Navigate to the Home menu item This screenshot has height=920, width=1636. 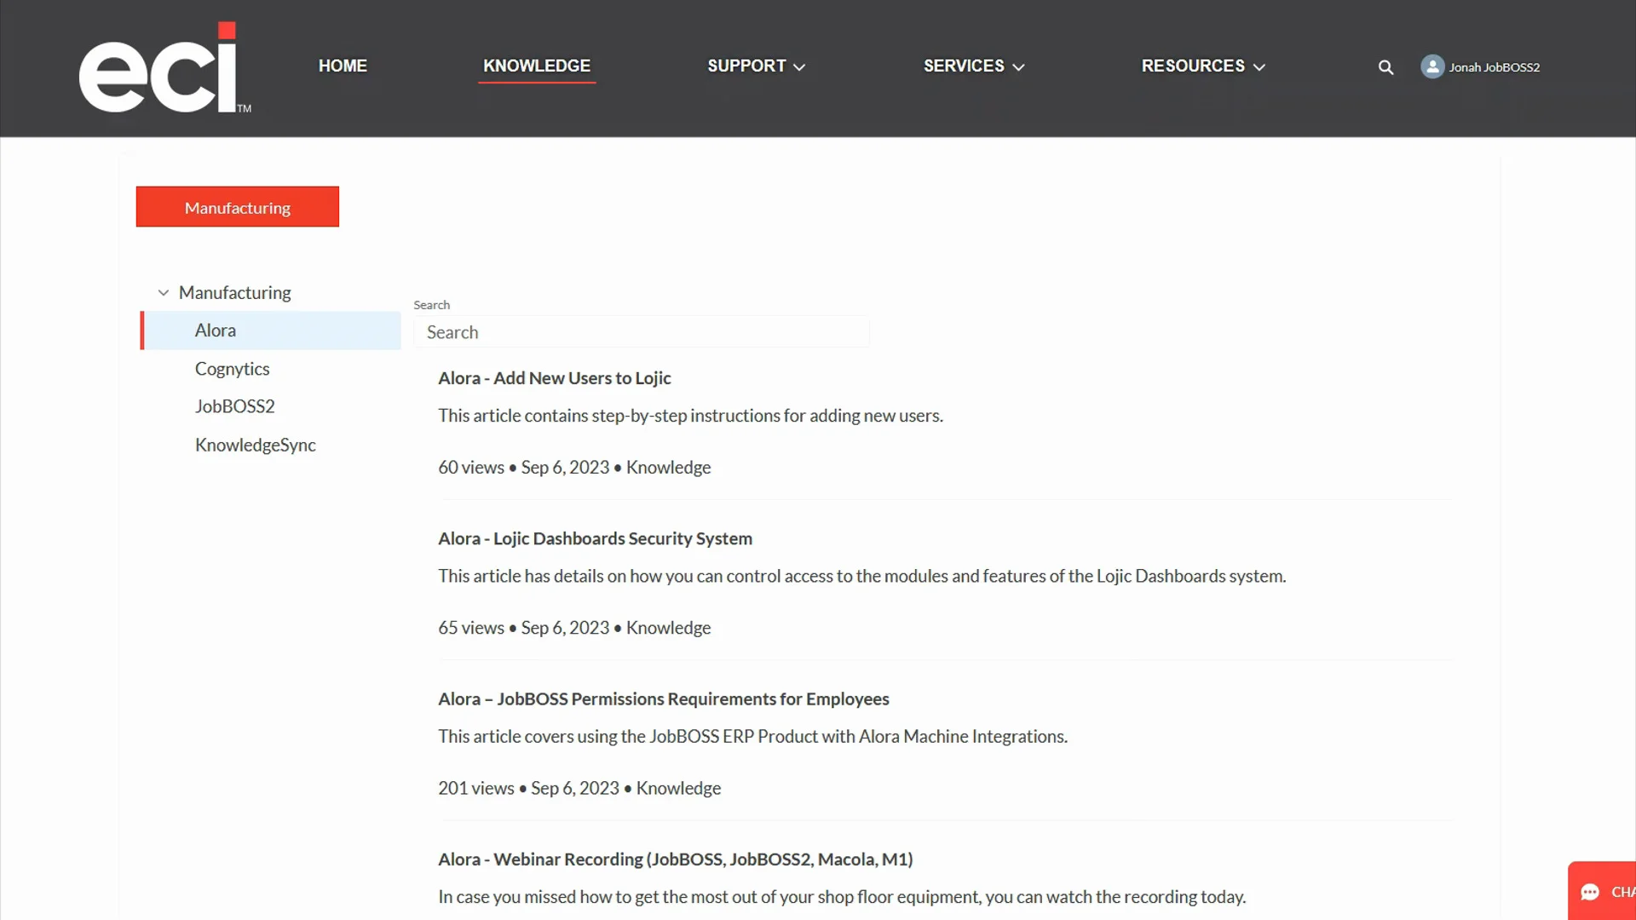(x=343, y=65)
